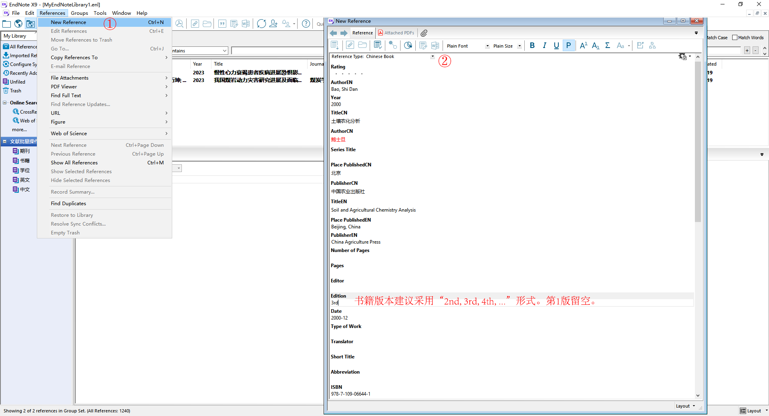
Task: Click Open File folder icon in main toolbar
Action: coord(207,24)
